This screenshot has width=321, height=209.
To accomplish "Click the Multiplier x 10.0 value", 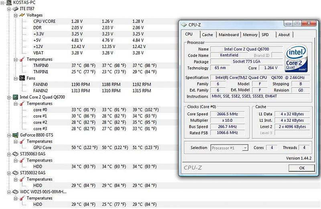I will coord(227,121).
